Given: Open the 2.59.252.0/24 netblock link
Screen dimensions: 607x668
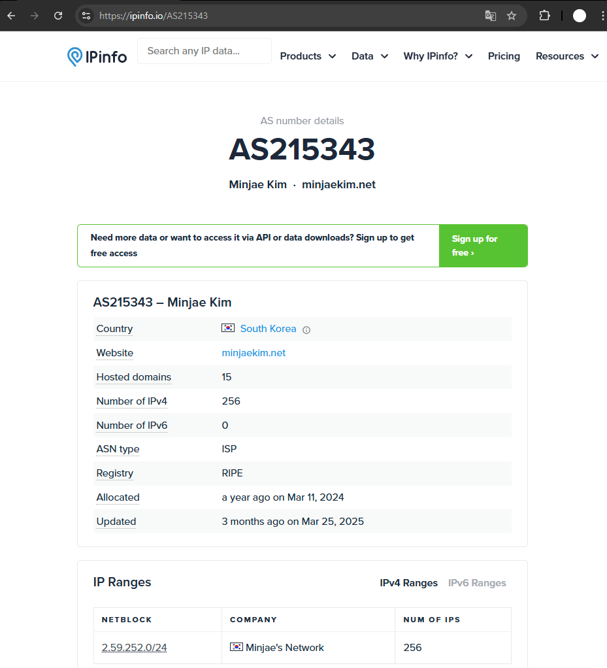Looking at the screenshot, I should tap(134, 648).
